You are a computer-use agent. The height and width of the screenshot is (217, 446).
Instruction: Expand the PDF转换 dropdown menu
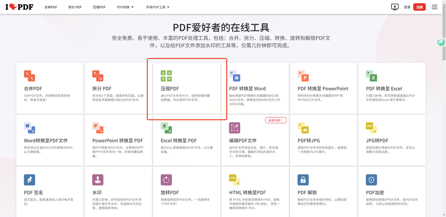pyautogui.click(x=125, y=7)
